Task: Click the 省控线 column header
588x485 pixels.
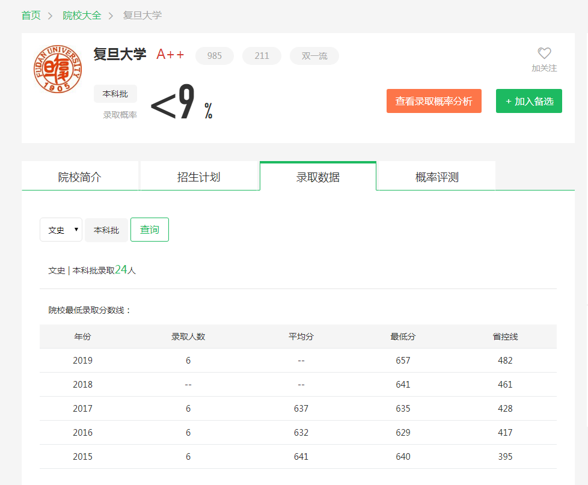Action: [505, 337]
